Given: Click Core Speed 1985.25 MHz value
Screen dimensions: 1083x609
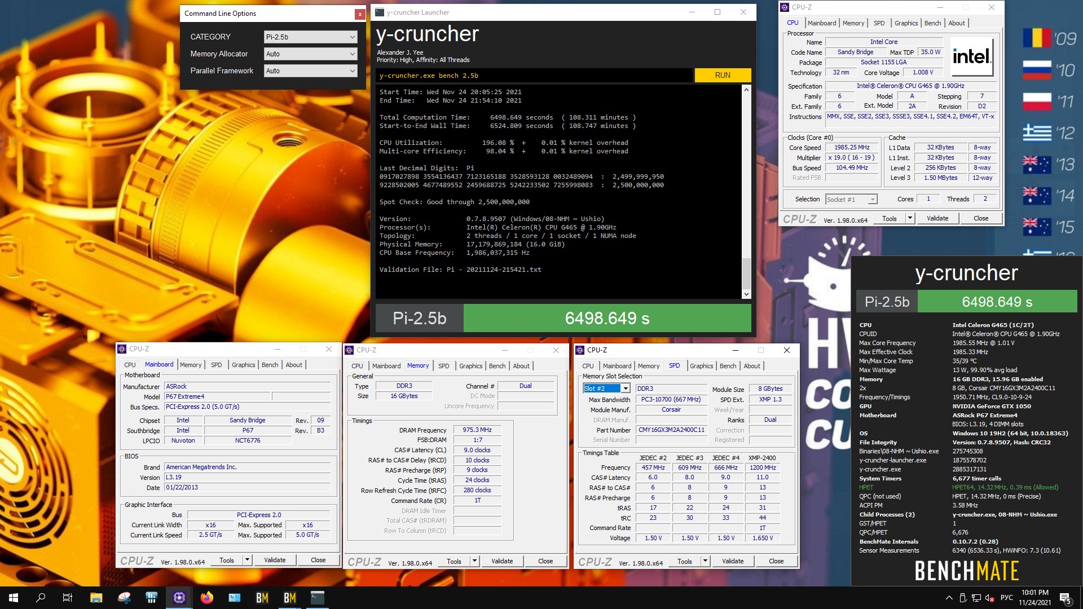Looking at the screenshot, I should tap(852, 147).
